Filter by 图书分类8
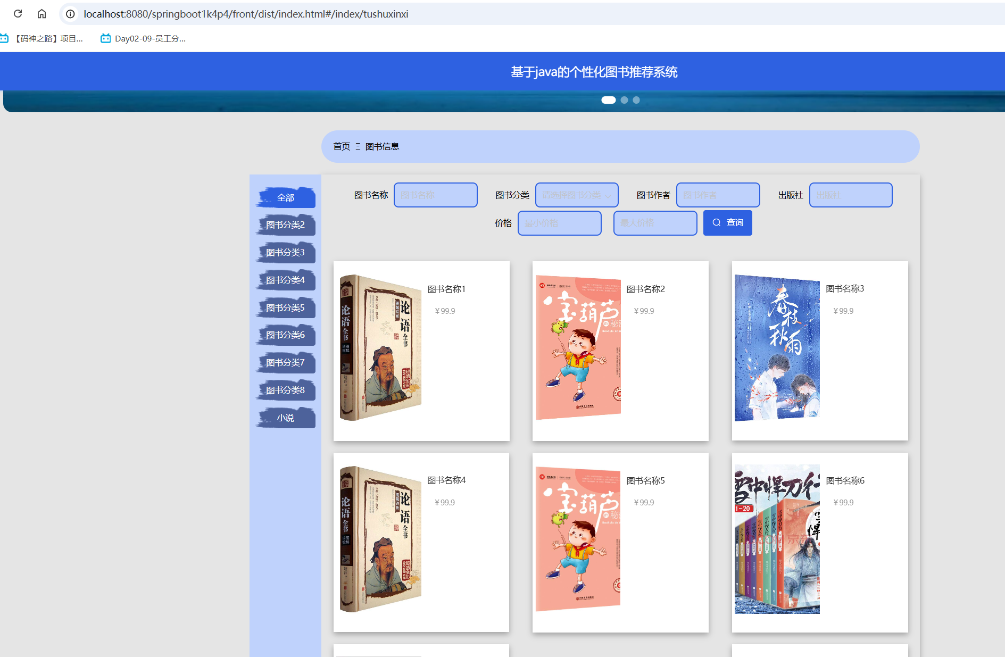Viewport: 1005px width, 657px height. click(286, 390)
